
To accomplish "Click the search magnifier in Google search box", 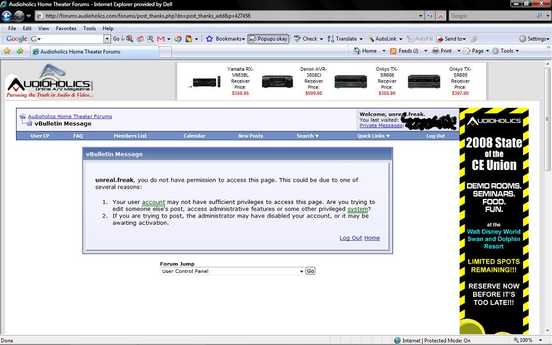I will click(x=539, y=15).
